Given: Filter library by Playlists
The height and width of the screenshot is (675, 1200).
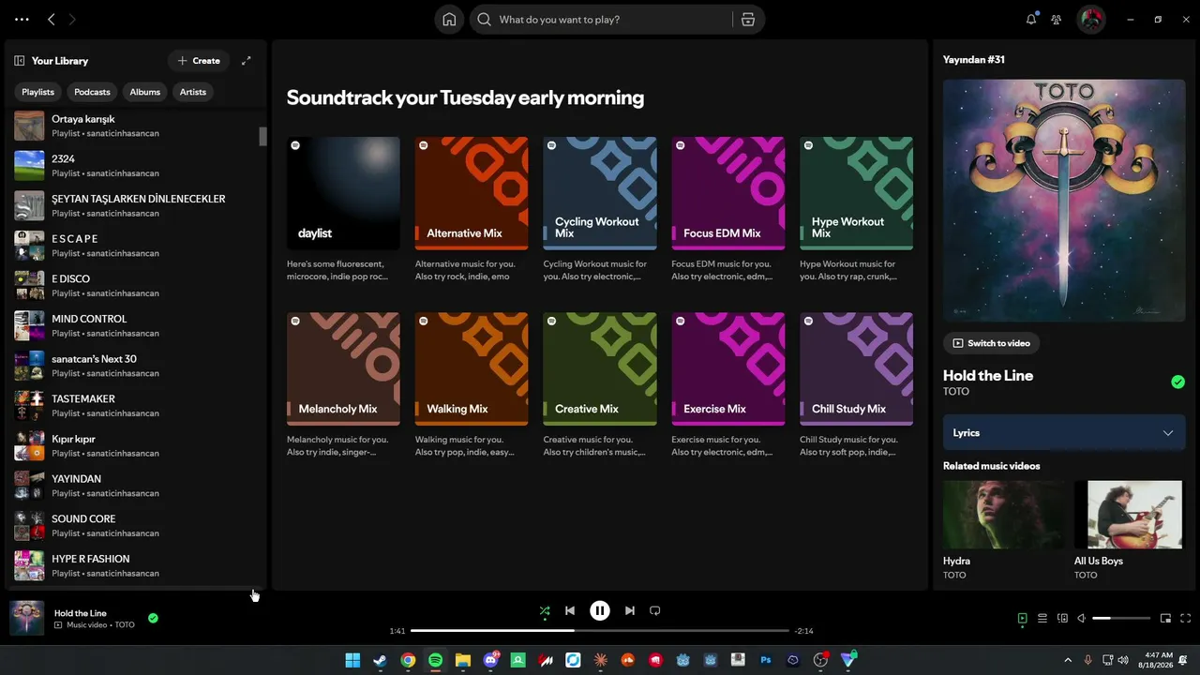Looking at the screenshot, I should click(x=38, y=92).
